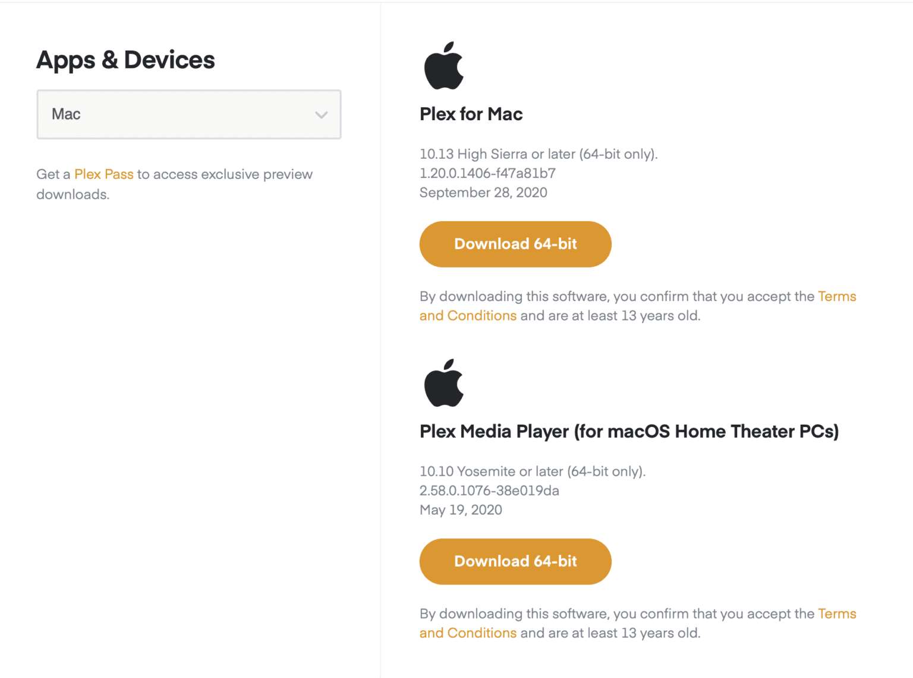Download 64-bit Plex Media Player
913x678 pixels.
click(515, 561)
